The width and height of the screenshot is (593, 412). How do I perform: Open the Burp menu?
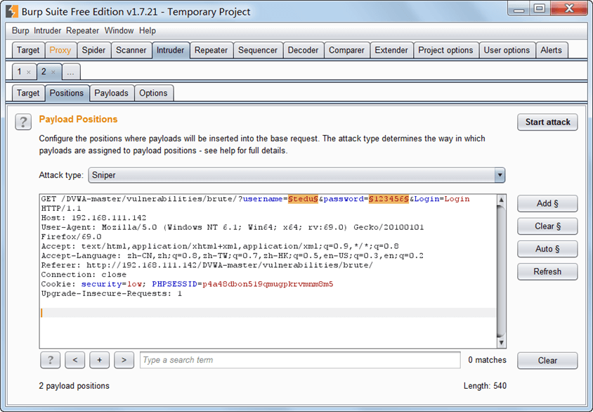[20, 31]
